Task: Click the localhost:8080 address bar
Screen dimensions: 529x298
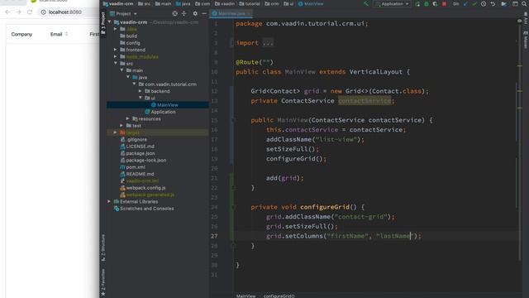Action: coord(68,12)
